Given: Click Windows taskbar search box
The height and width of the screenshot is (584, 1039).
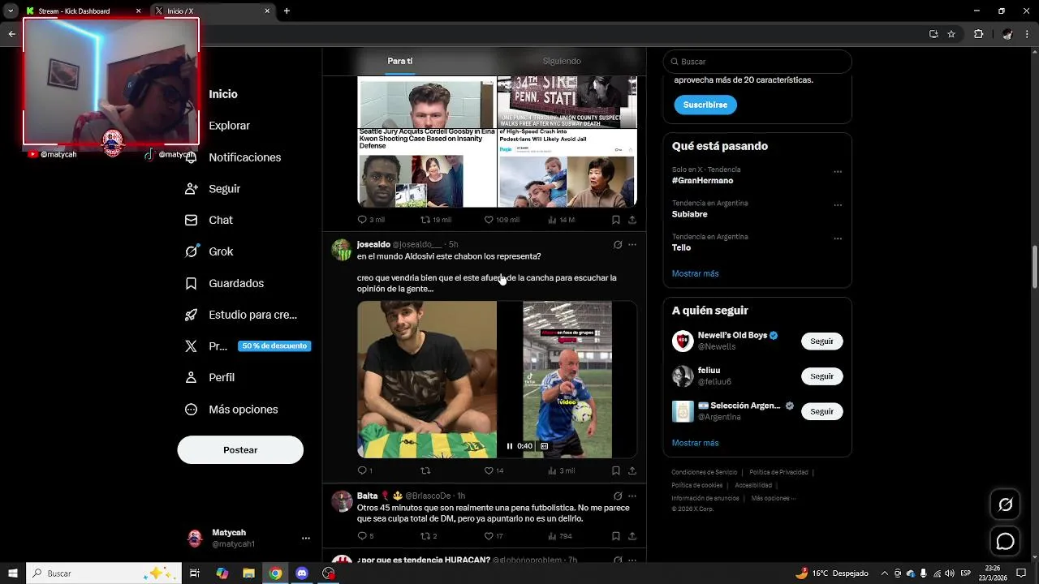Looking at the screenshot, I should 103,573.
